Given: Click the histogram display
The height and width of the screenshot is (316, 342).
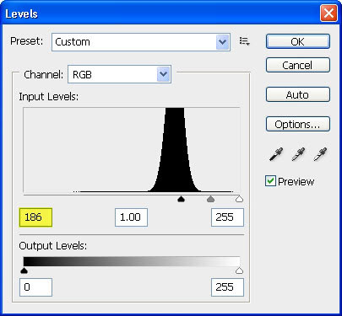Looking at the screenshot, I should point(132,150).
